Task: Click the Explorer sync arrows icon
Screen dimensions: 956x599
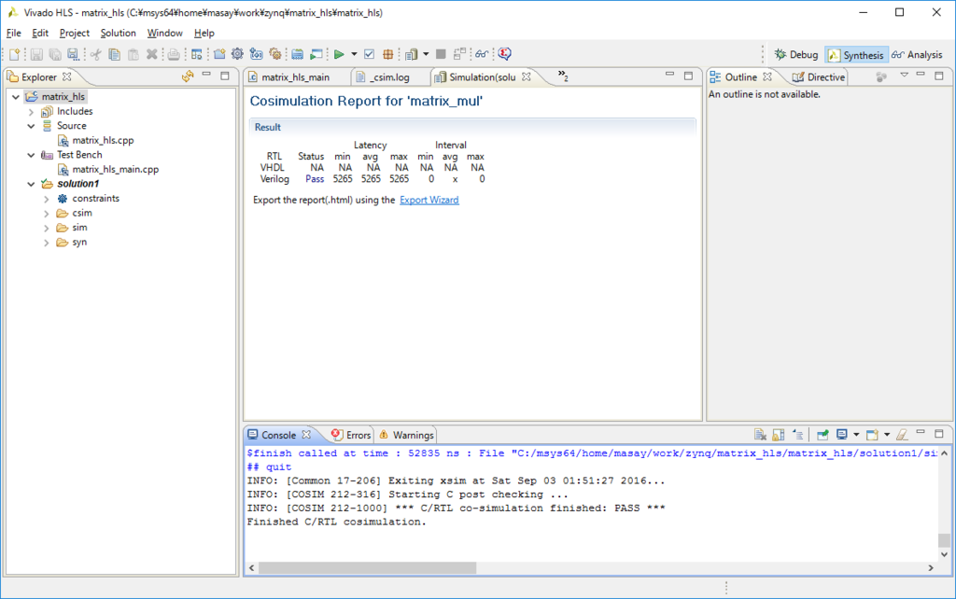Action: click(x=188, y=77)
